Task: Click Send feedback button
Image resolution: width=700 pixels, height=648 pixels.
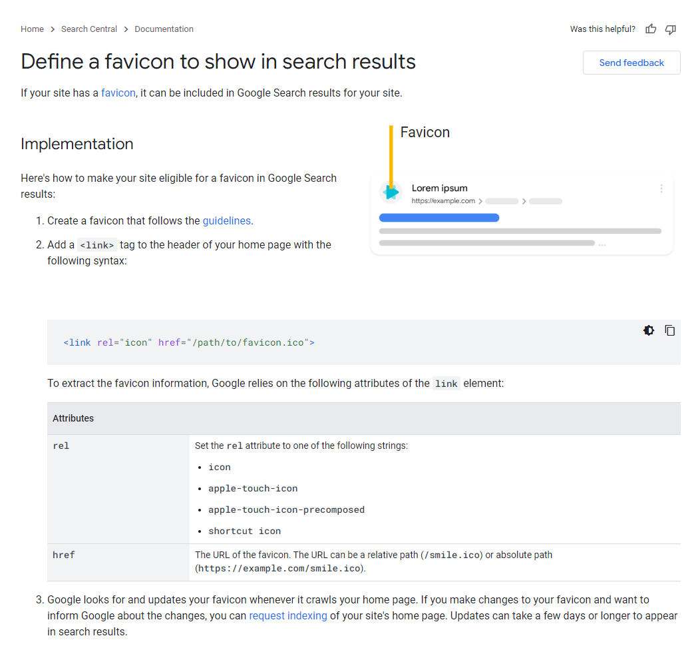Action: pyautogui.click(x=631, y=63)
